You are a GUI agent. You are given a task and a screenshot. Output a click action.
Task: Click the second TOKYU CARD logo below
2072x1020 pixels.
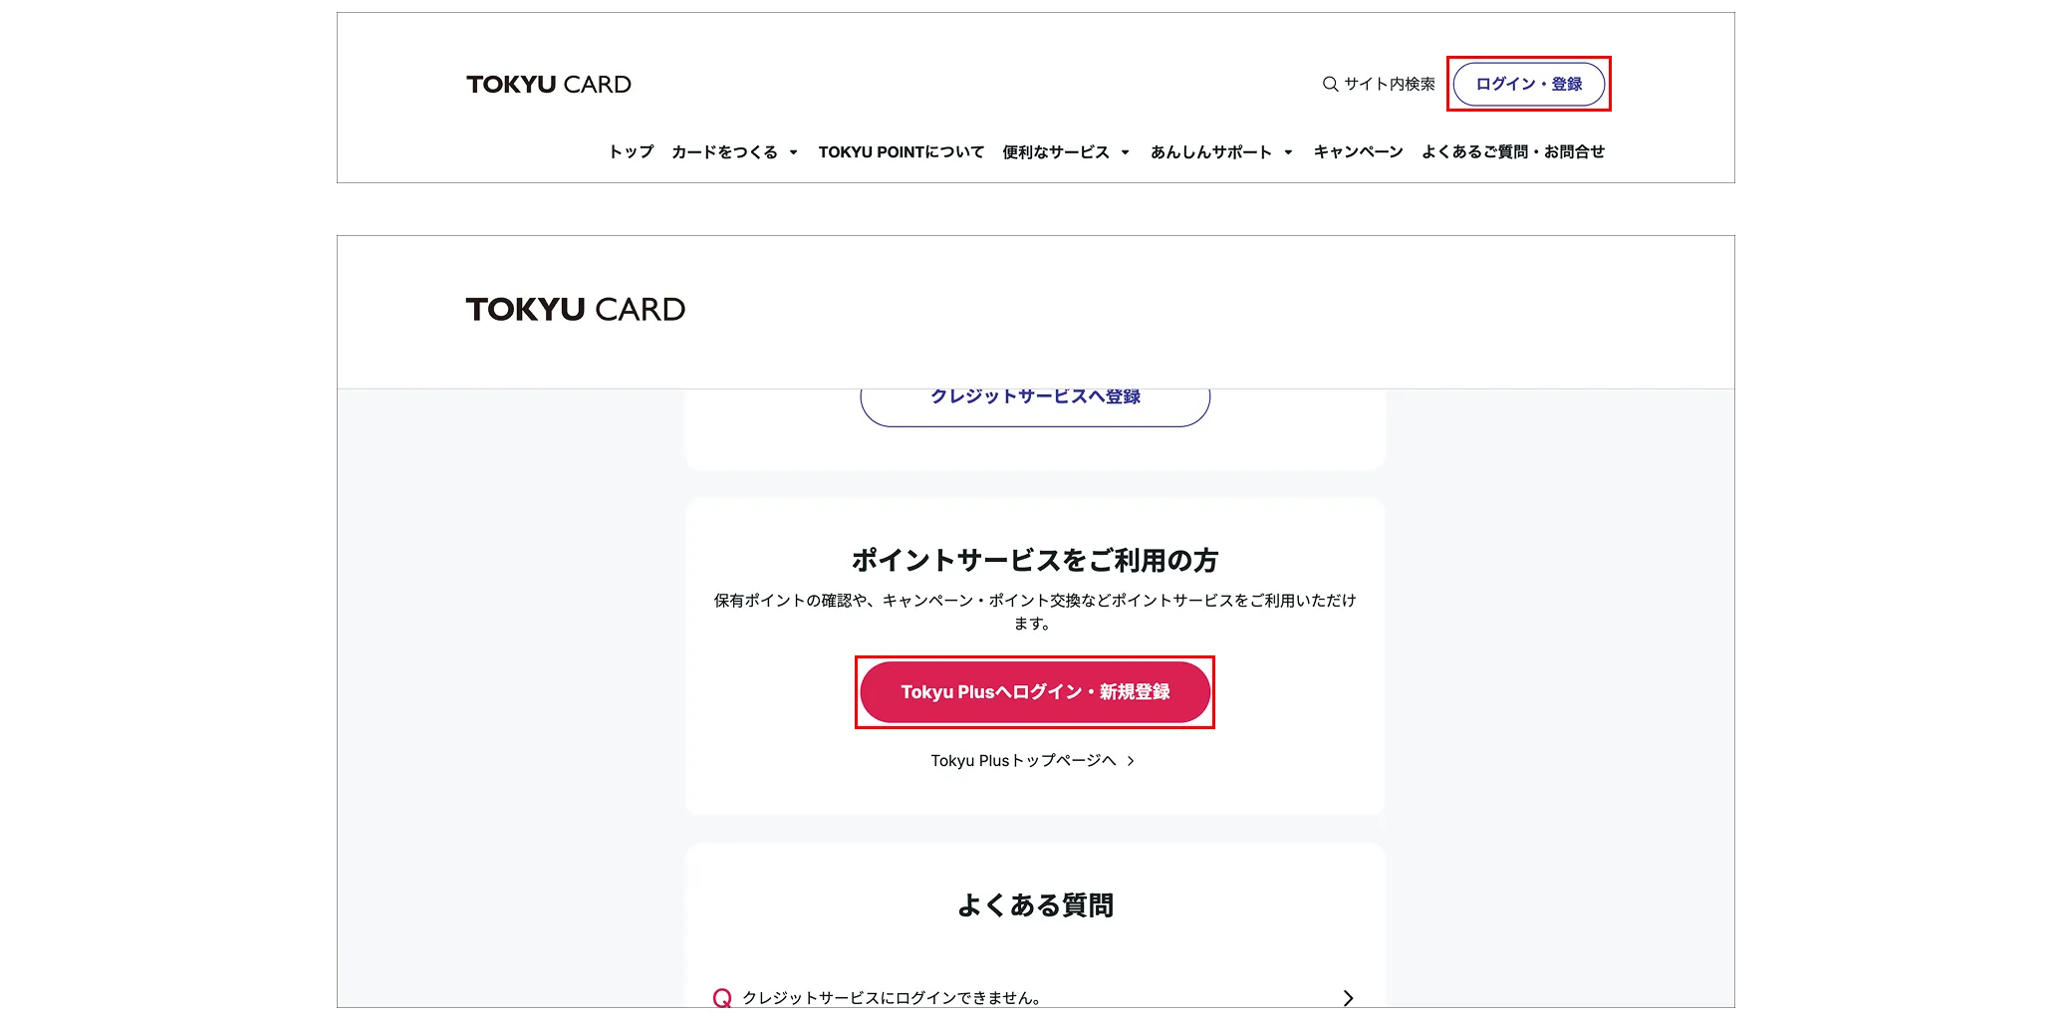tap(576, 309)
